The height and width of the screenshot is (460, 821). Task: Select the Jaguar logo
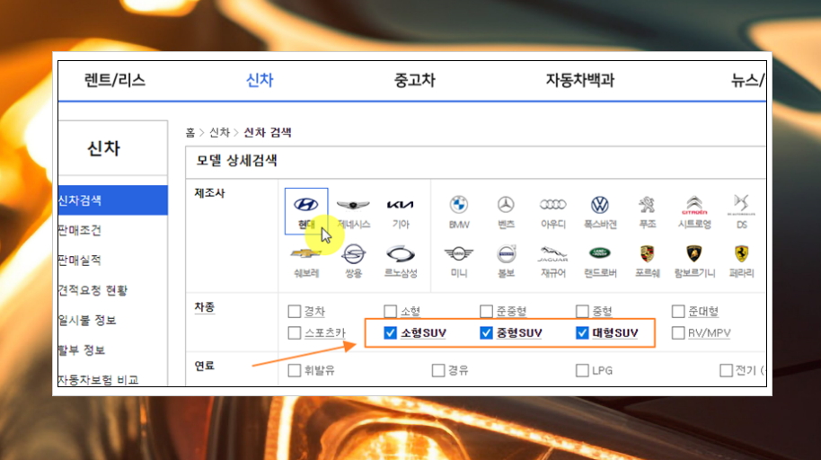pyautogui.click(x=553, y=254)
